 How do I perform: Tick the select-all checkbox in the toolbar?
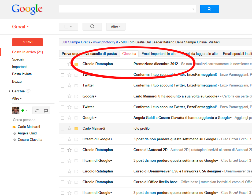click(x=66, y=27)
